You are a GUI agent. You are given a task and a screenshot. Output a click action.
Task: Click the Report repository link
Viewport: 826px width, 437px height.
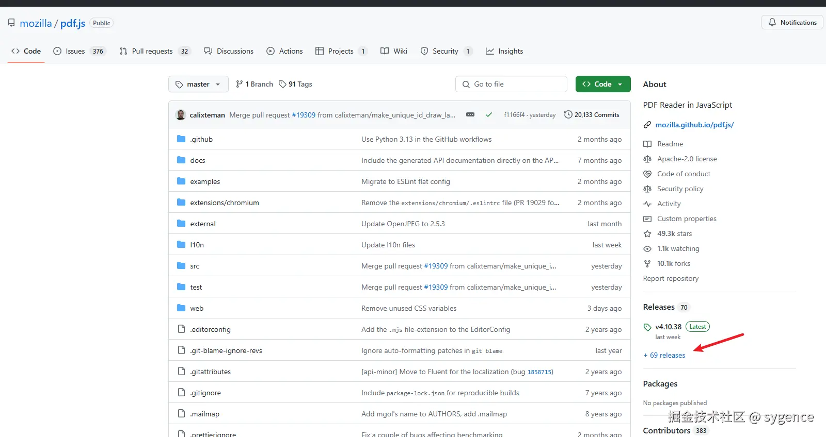(671, 279)
